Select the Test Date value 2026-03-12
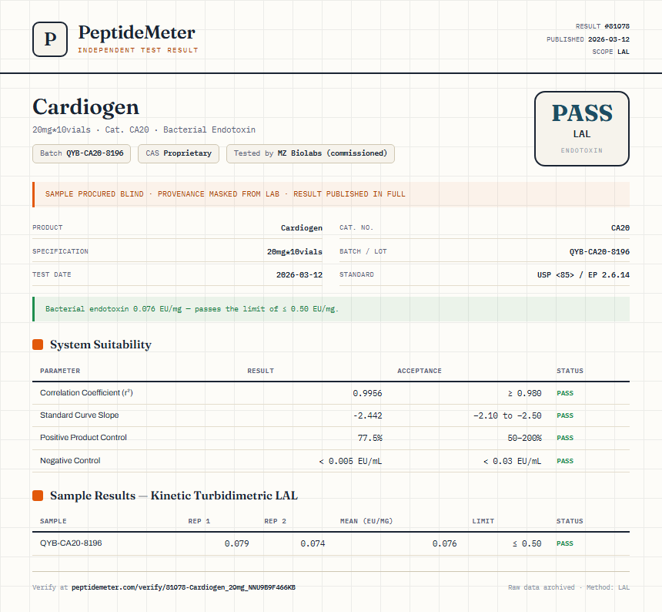The image size is (662, 612). point(299,274)
